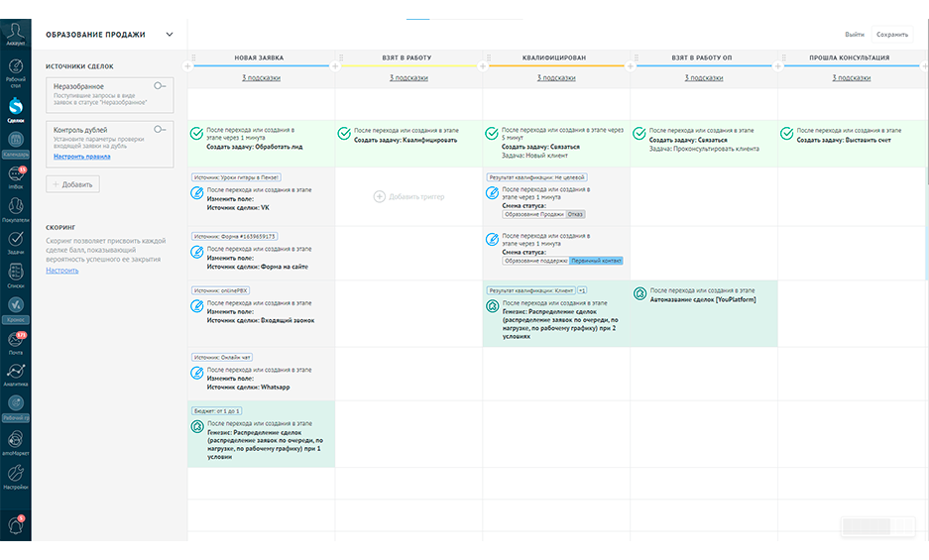Click the Добавить source button
Viewport: 929px width, 560px height.
[73, 184]
